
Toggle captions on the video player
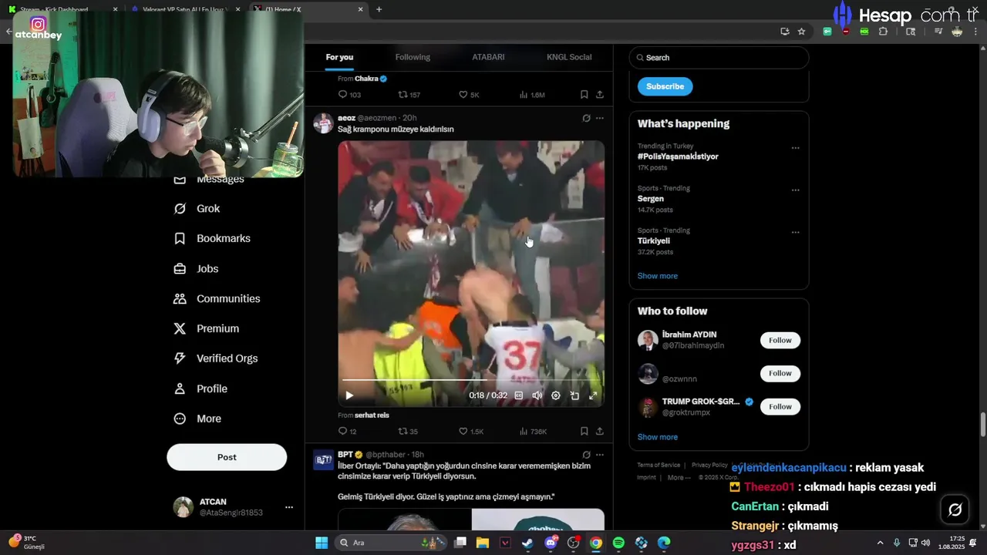[519, 395]
